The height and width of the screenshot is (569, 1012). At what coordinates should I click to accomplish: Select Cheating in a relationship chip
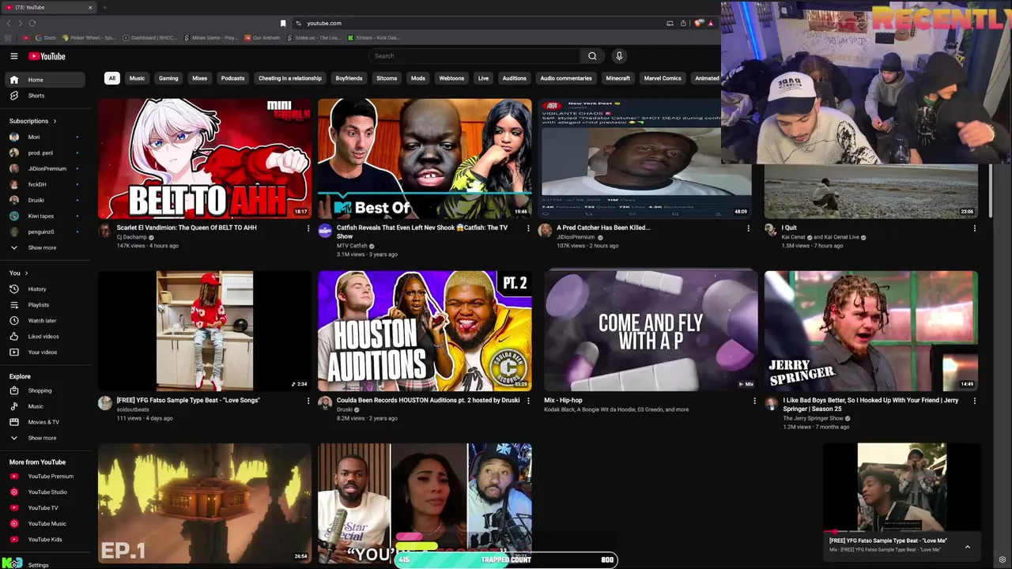tap(290, 78)
